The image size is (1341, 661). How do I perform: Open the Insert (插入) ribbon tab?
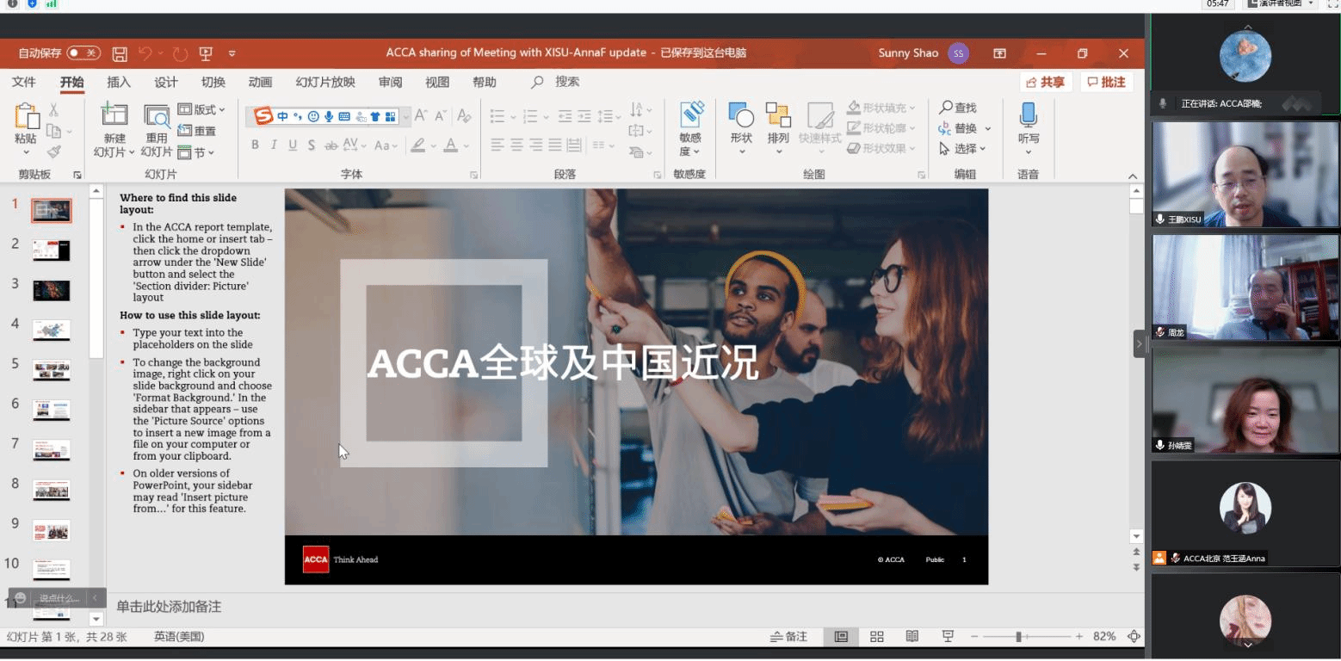tap(119, 83)
